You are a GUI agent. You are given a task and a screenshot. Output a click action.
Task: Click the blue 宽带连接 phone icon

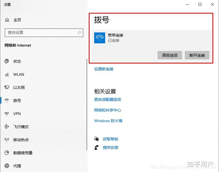point(100,38)
